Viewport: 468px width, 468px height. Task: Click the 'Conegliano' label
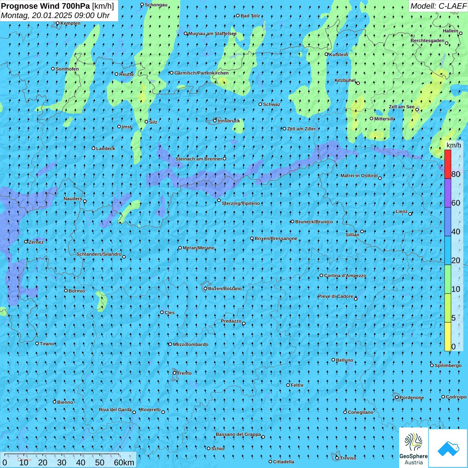(361, 413)
